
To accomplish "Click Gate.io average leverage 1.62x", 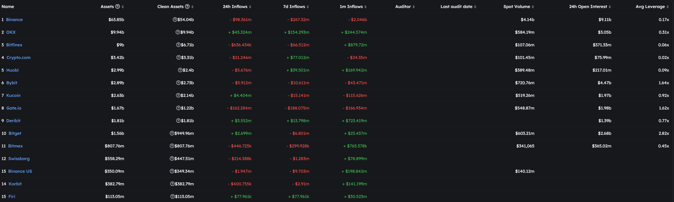I will pyautogui.click(x=664, y=108).
